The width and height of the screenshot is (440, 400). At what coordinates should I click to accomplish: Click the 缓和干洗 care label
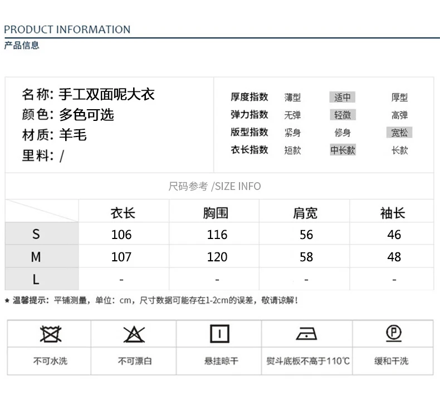pos(391,360)
